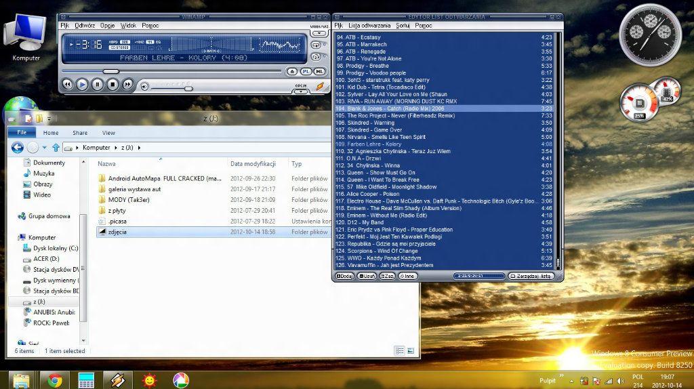Click Usuń button in playlist editor

367,276
